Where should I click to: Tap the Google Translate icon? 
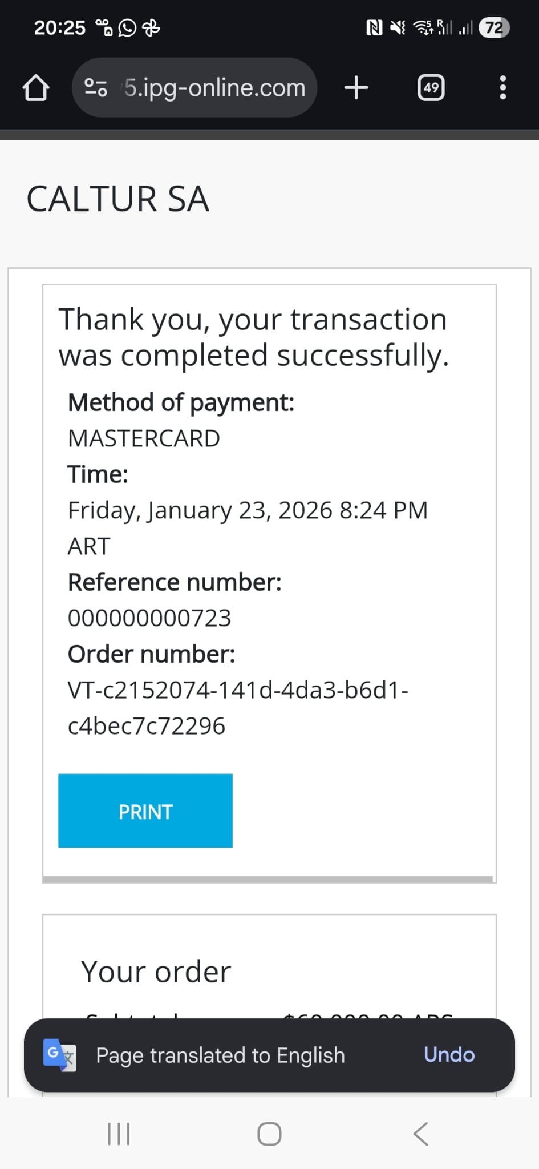tap(60, 1055)
